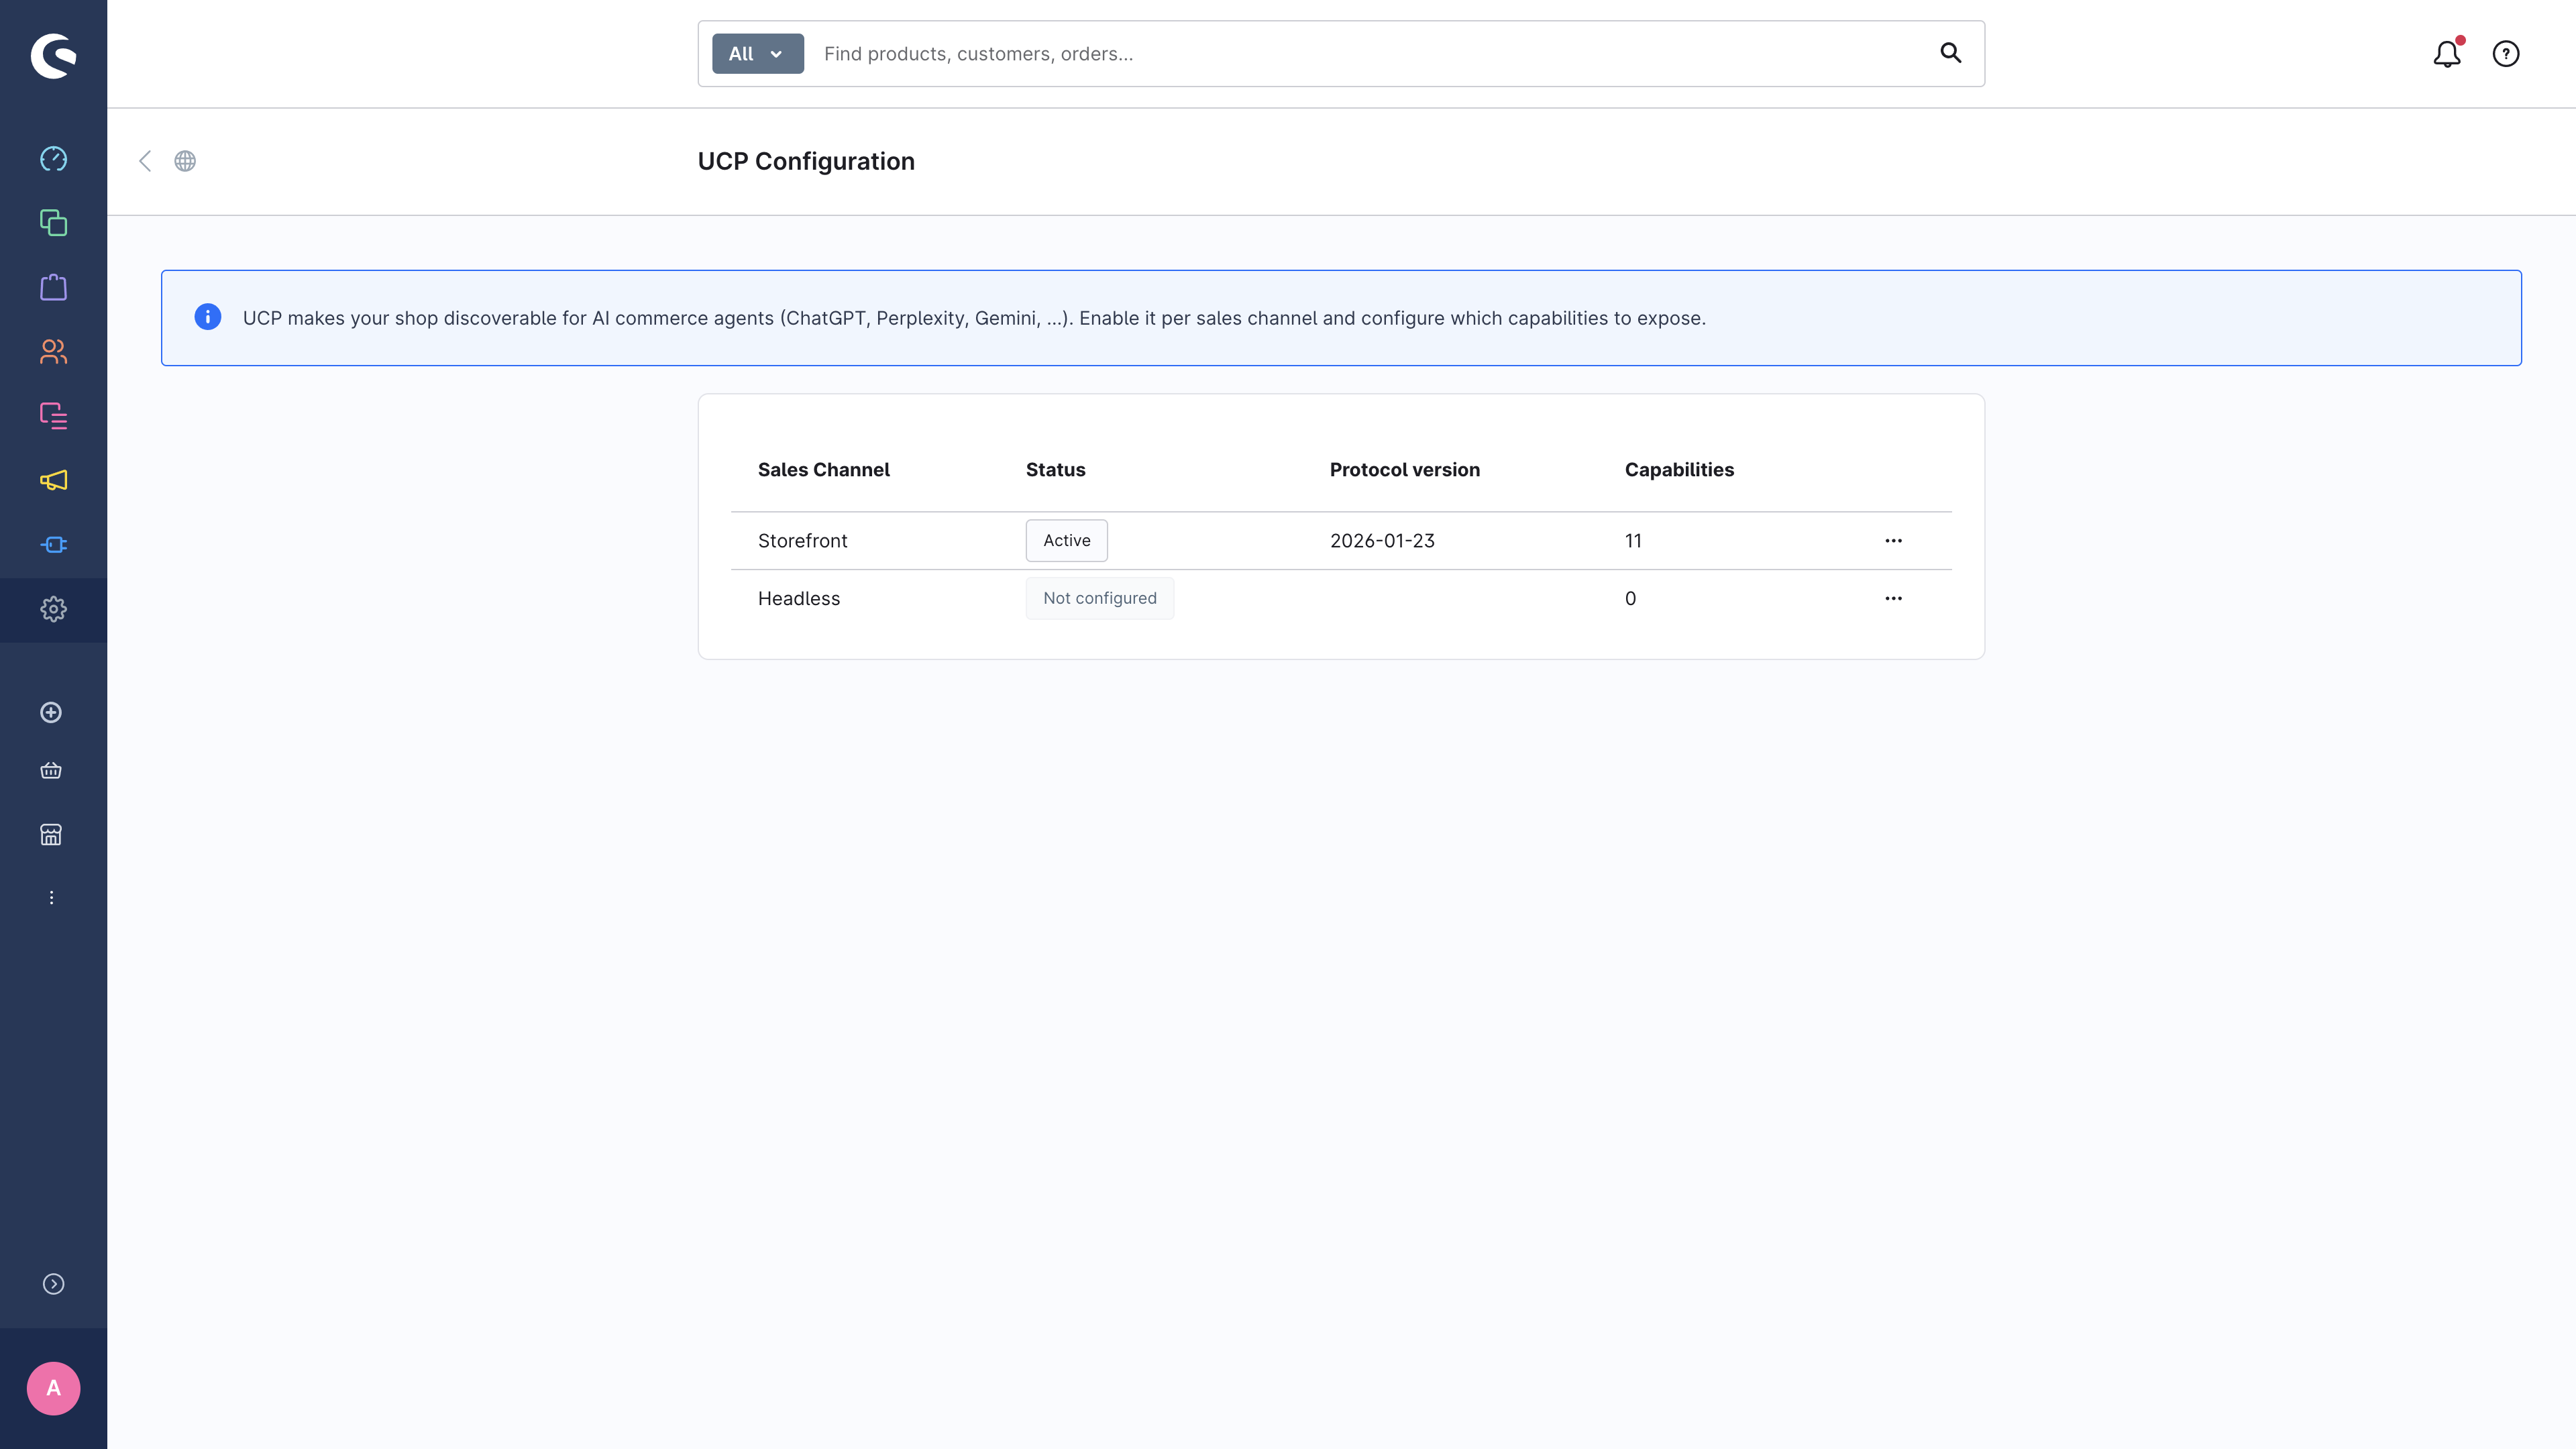Open the Customers sidebar icon

tap(53, 352)
